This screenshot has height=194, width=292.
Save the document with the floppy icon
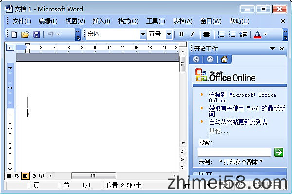[36, 34]
